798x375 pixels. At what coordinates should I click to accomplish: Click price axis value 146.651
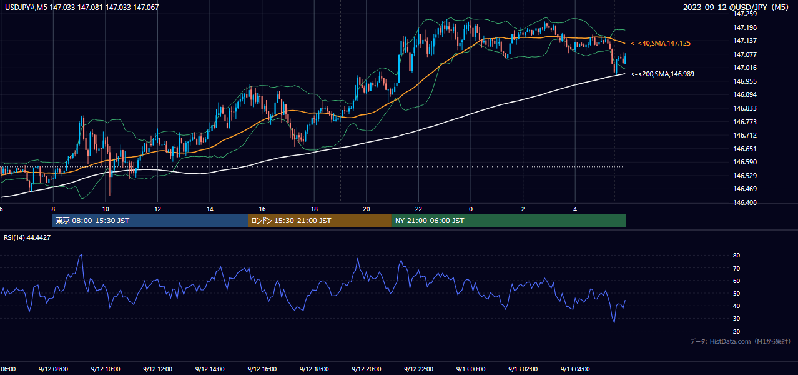pyautogui.click(x=745, y=149)
